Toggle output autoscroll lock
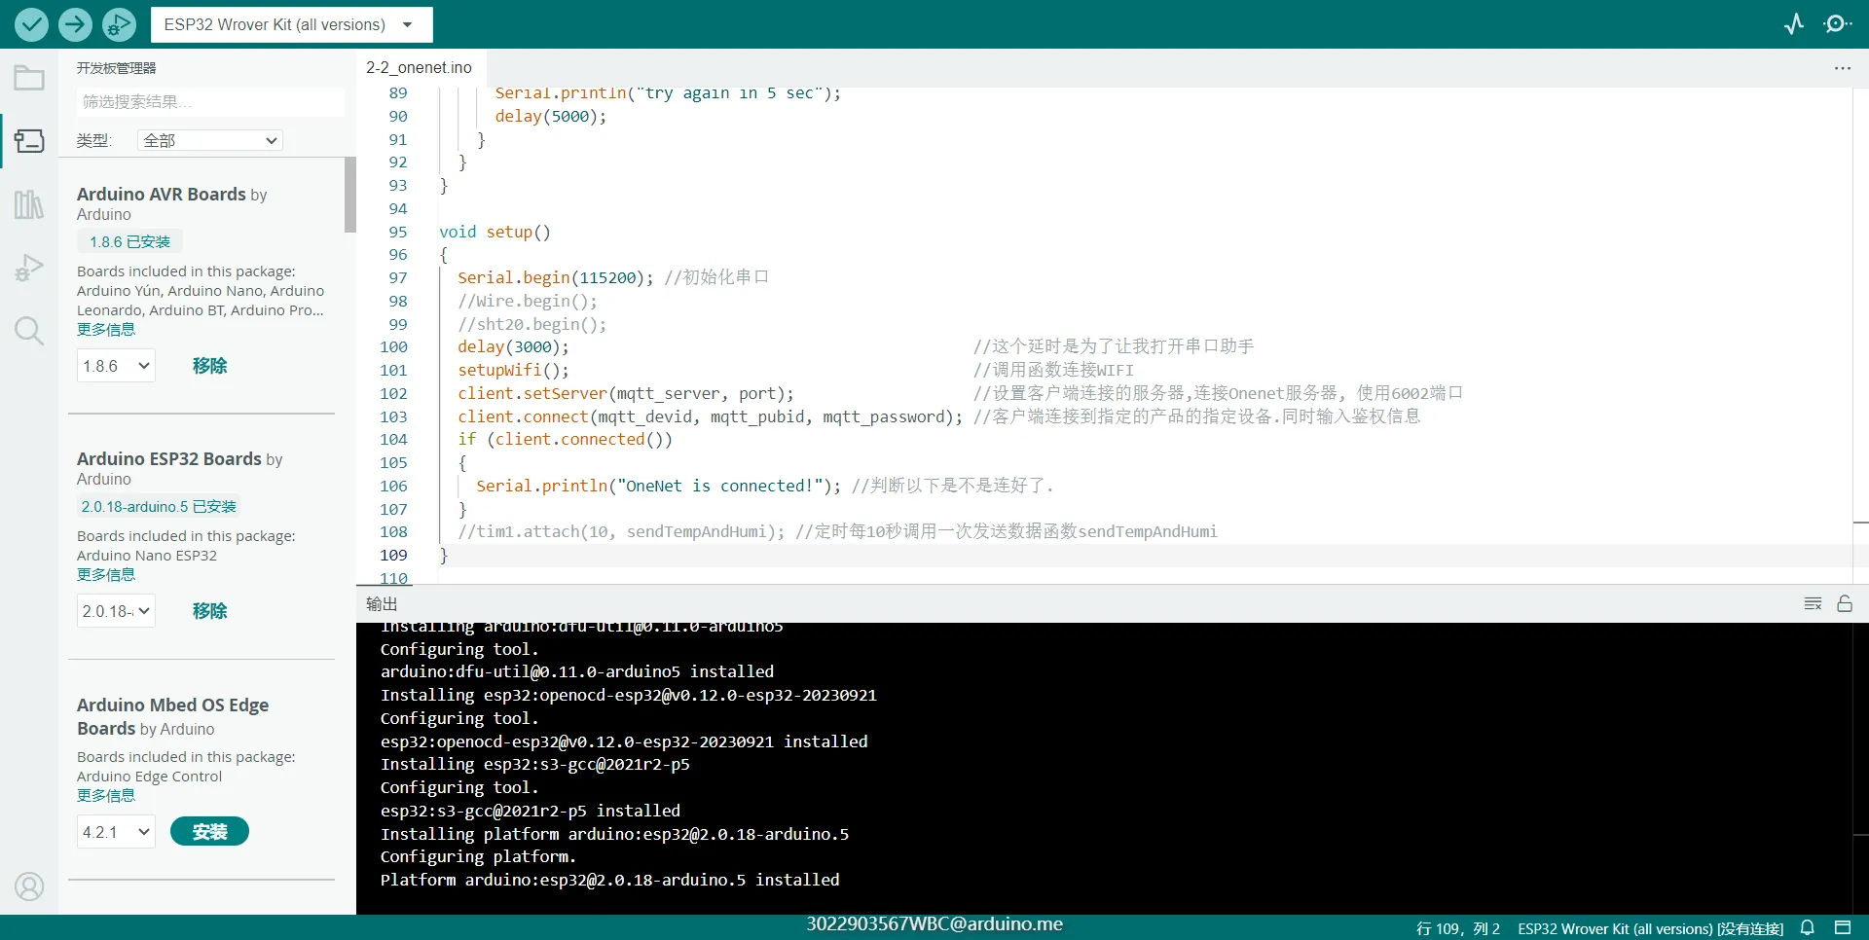This screenshot has height=940, width=1869. 1846,603
